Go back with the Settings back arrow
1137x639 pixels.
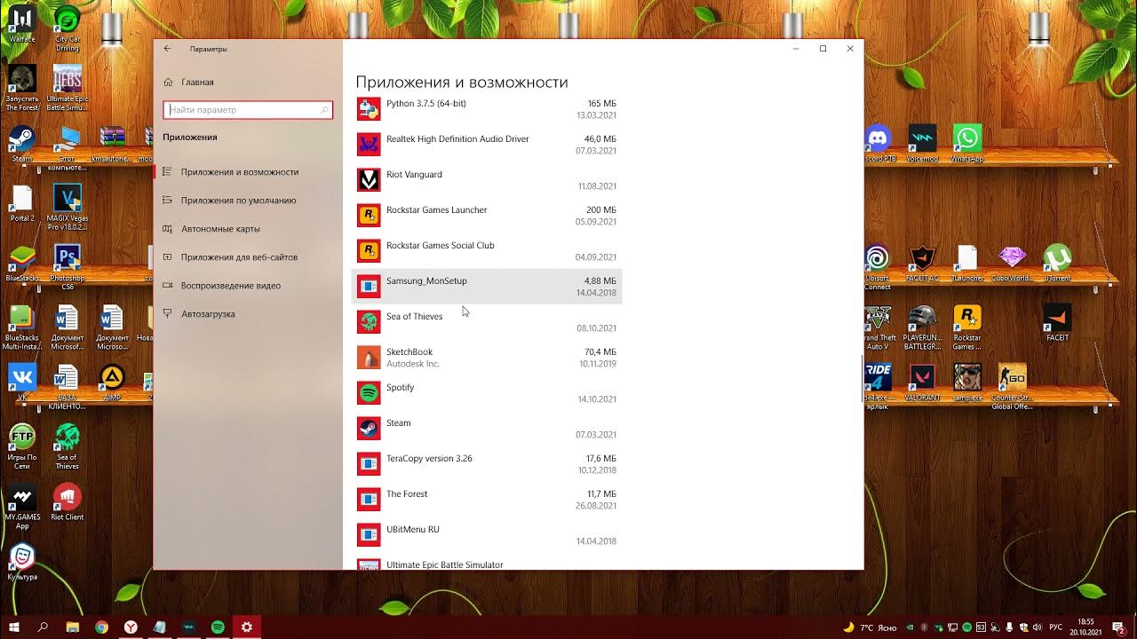click(167, 49)
